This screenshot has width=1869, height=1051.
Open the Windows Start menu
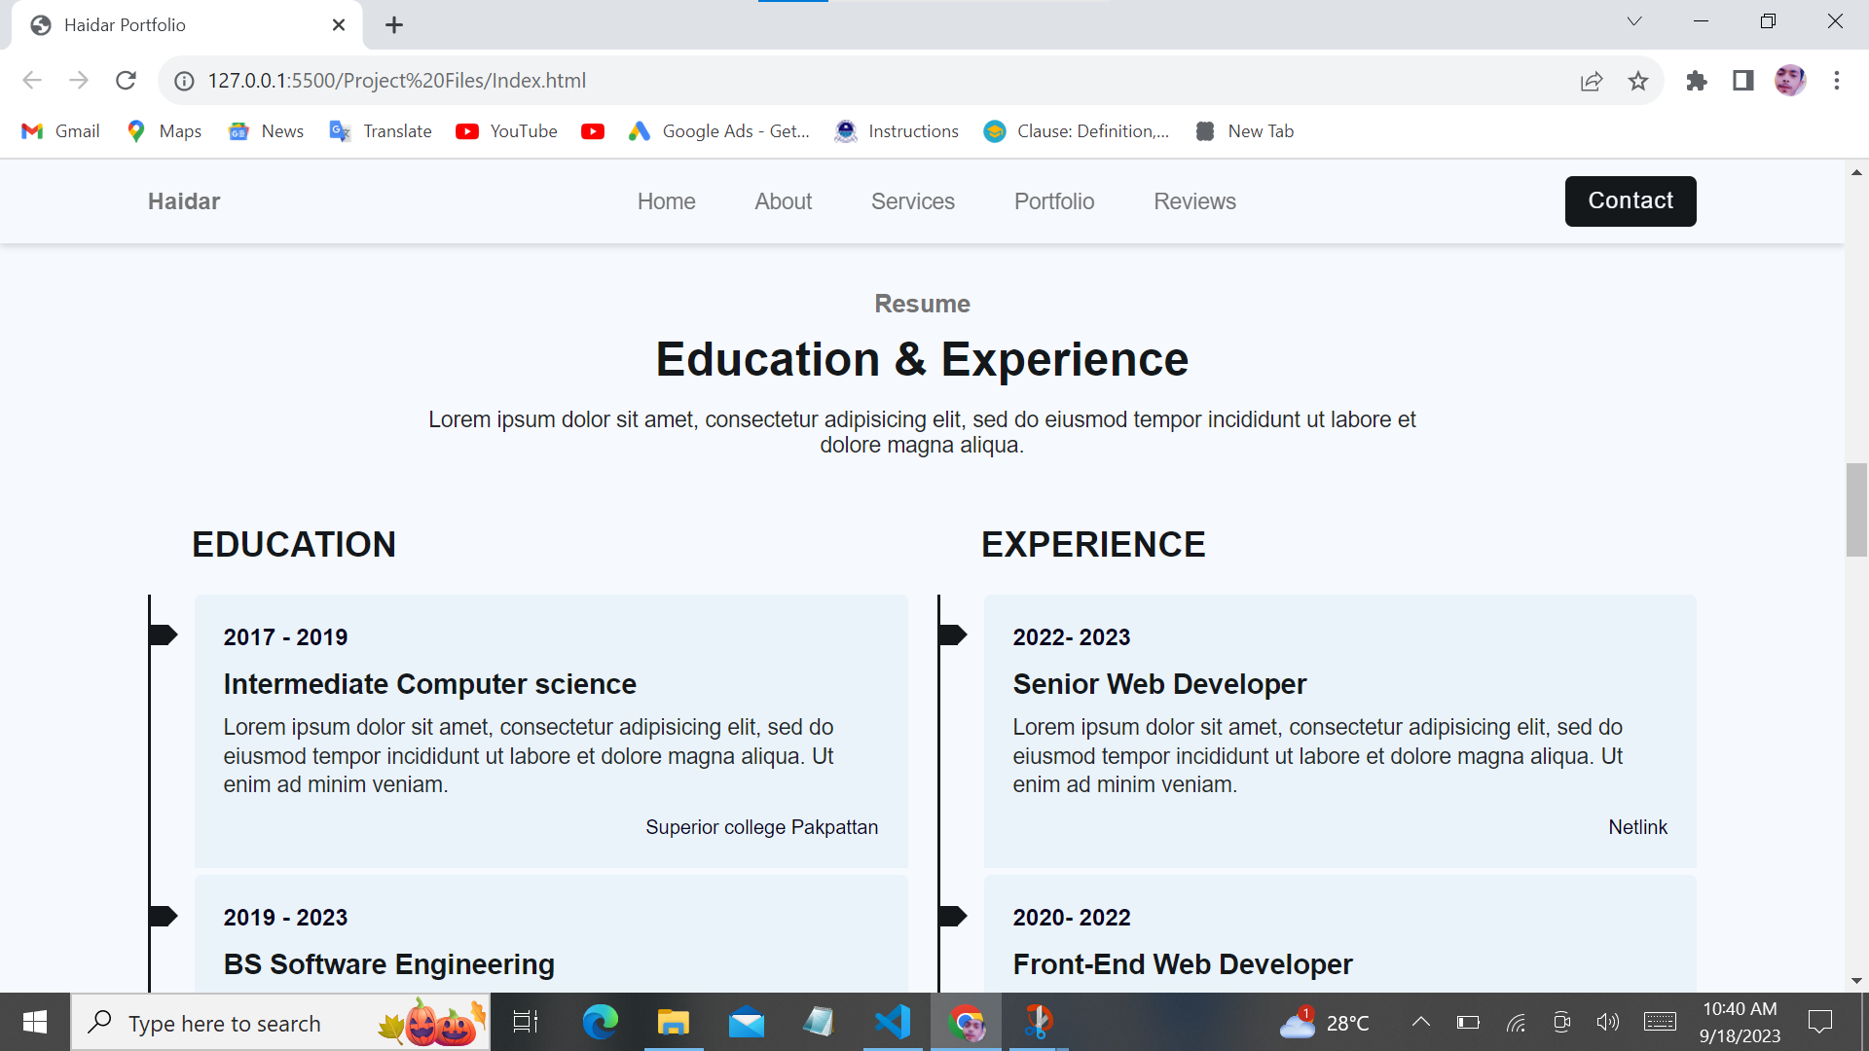coord(35,1022)
